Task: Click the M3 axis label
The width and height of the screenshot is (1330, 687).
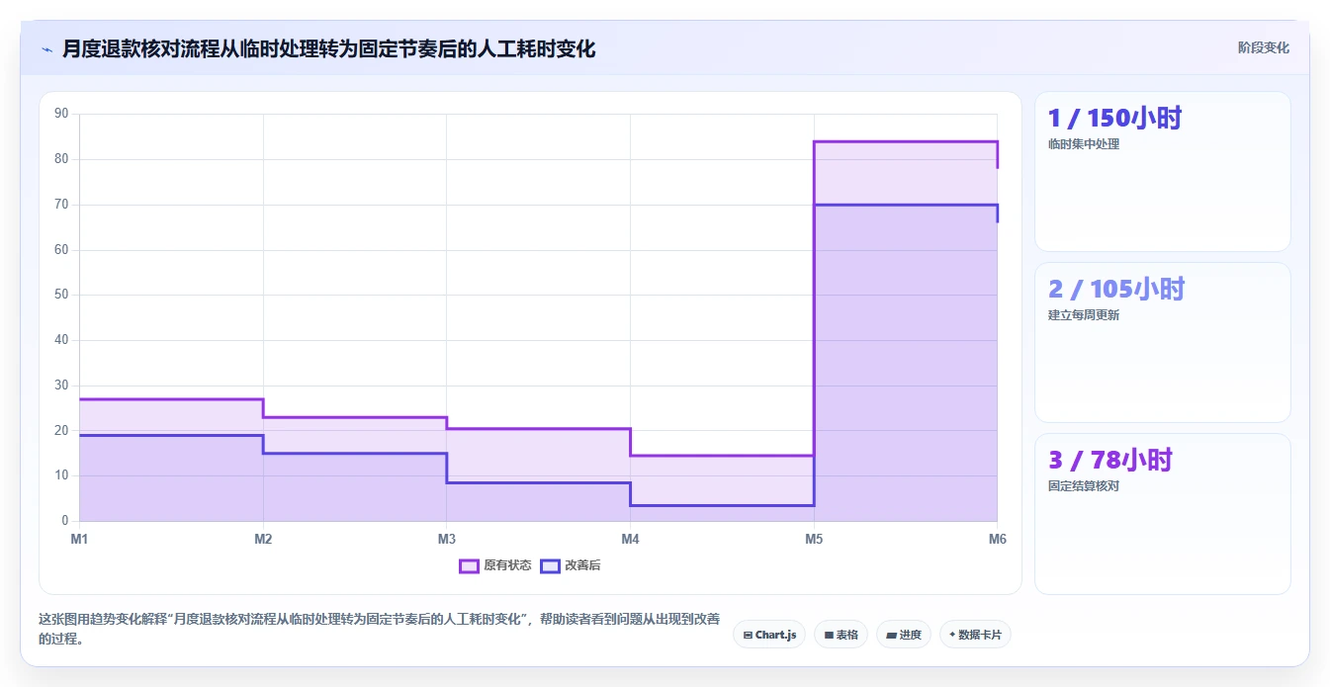Action: (x=447, y=539)
